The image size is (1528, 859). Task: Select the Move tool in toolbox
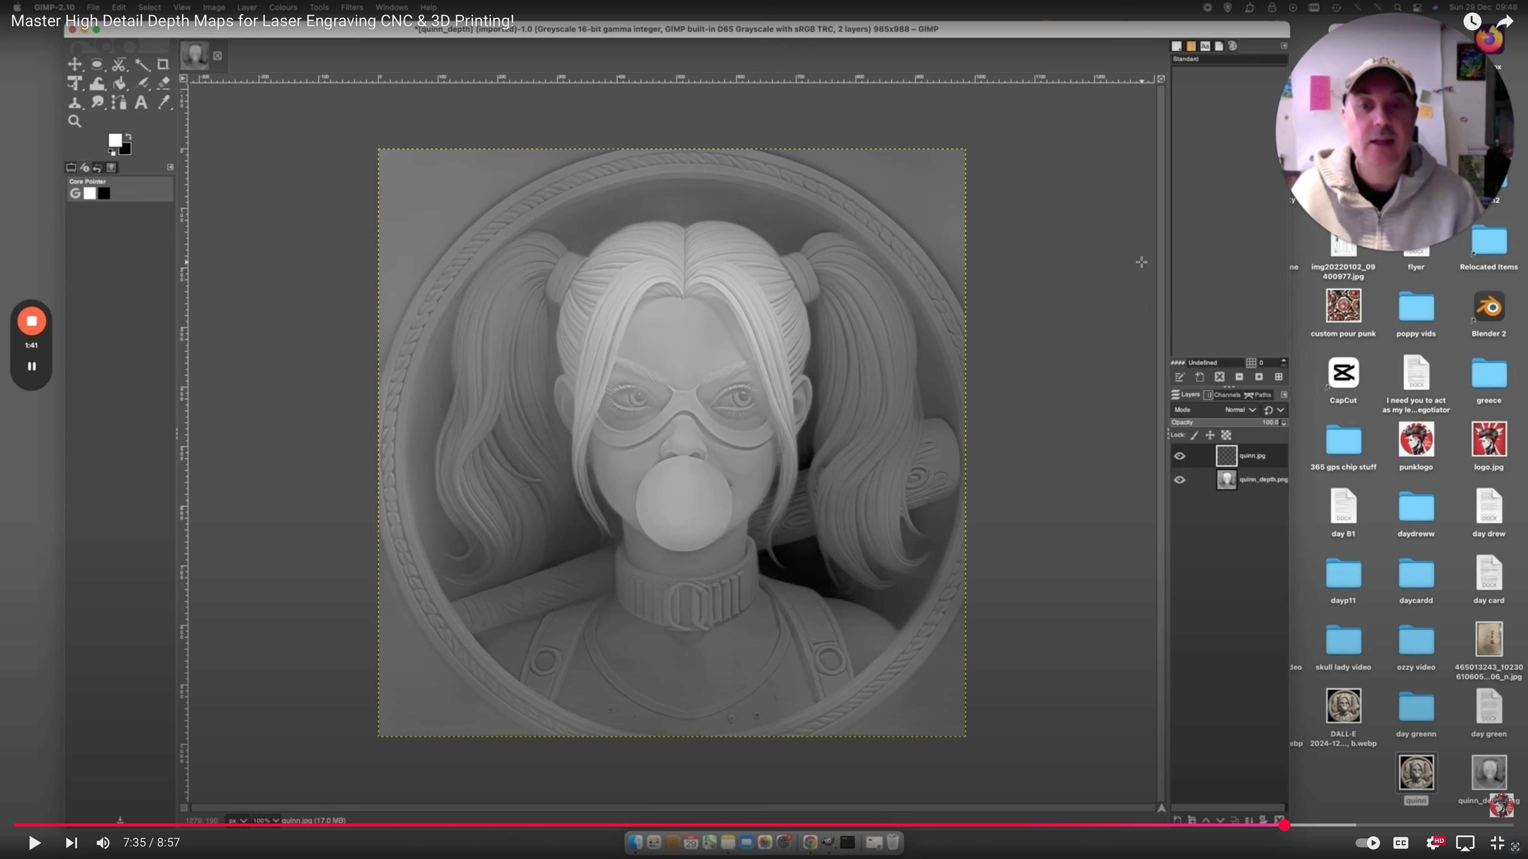point(75,64)
